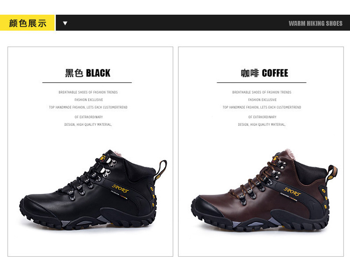Click 'DESIGN, HIGH QUALITY MATERIAL' under BLACK
The image size is (350, 274).
pos(88,124)
